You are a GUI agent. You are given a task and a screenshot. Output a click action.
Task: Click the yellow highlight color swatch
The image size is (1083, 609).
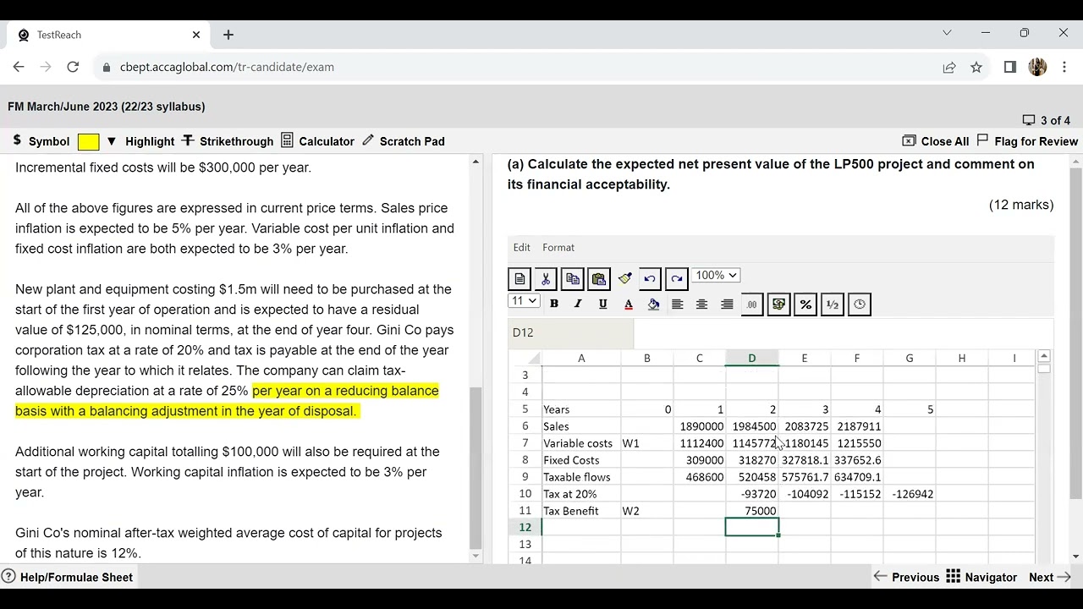pyautogui.click(x=89, y=142)
